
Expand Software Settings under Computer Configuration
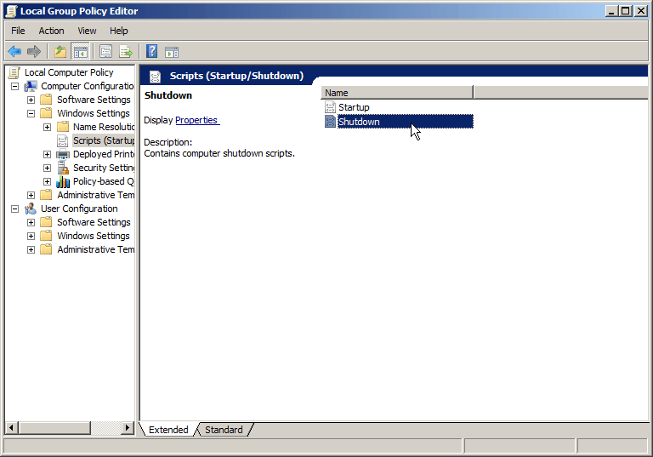coord(31,100)
